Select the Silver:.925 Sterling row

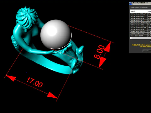pos(140,31)
